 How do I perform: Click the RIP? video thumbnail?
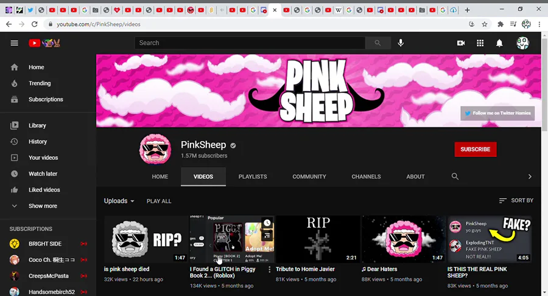[x=146, y=239]
